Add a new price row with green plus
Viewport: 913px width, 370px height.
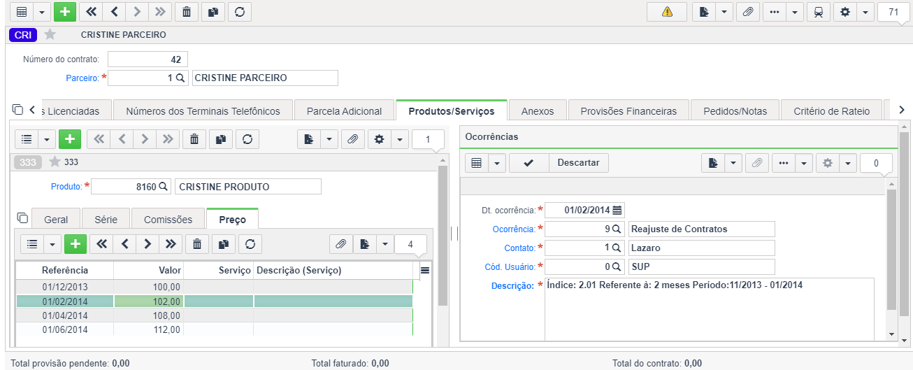pos(75,244)
